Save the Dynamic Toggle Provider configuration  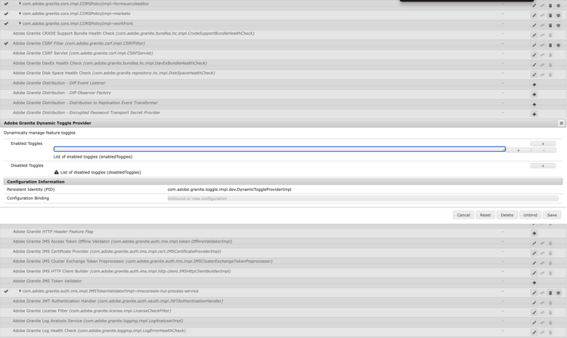[x=552, y=215]
